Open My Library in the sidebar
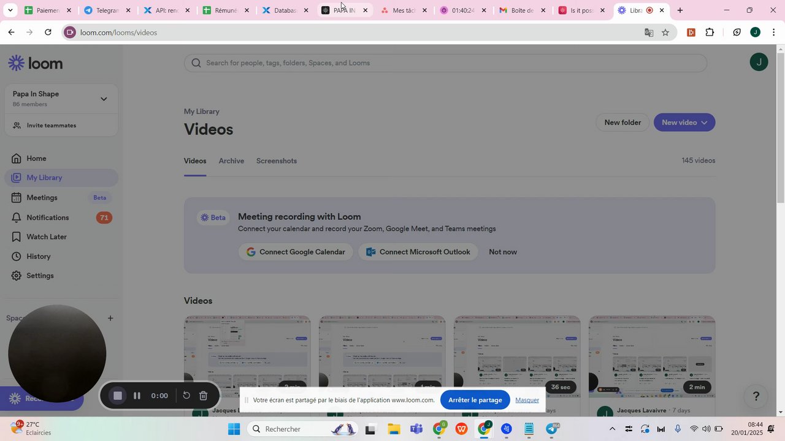The image size is (785, 441). 61,178
